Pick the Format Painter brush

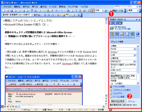tap(52, 11)
